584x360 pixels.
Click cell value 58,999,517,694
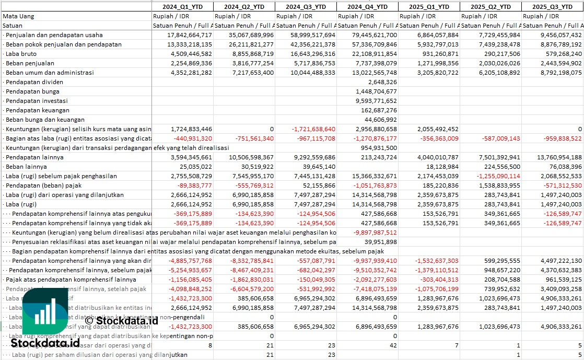(x=313, y=35)
